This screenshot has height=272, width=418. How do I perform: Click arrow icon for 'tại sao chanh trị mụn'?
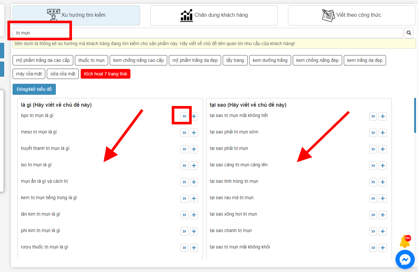373,231
